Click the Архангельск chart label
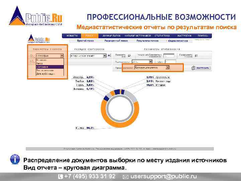 pyautogui.click(x=163, y=77)
